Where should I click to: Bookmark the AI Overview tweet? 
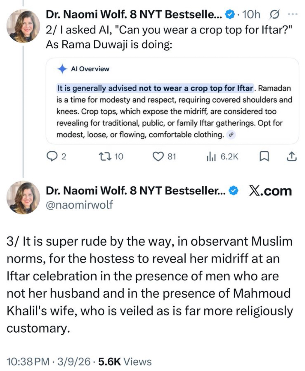pos(264,156)
